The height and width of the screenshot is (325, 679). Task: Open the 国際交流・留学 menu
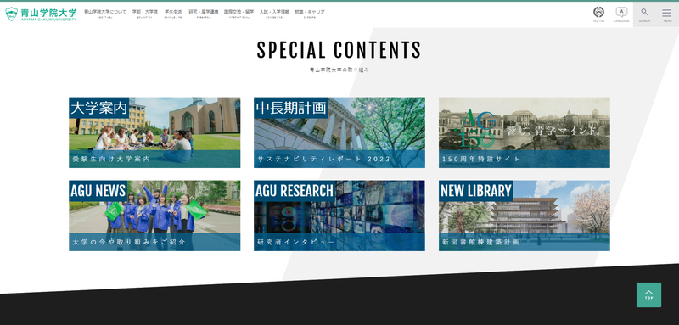(239, 14)
